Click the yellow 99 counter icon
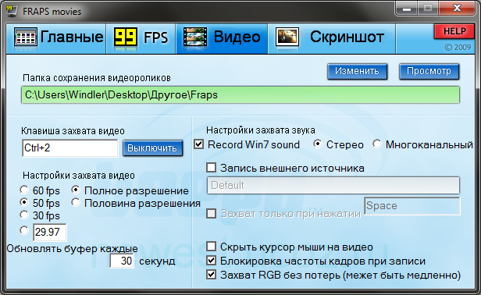The width and height of the screenshot is (481, 295). [126, 37]
